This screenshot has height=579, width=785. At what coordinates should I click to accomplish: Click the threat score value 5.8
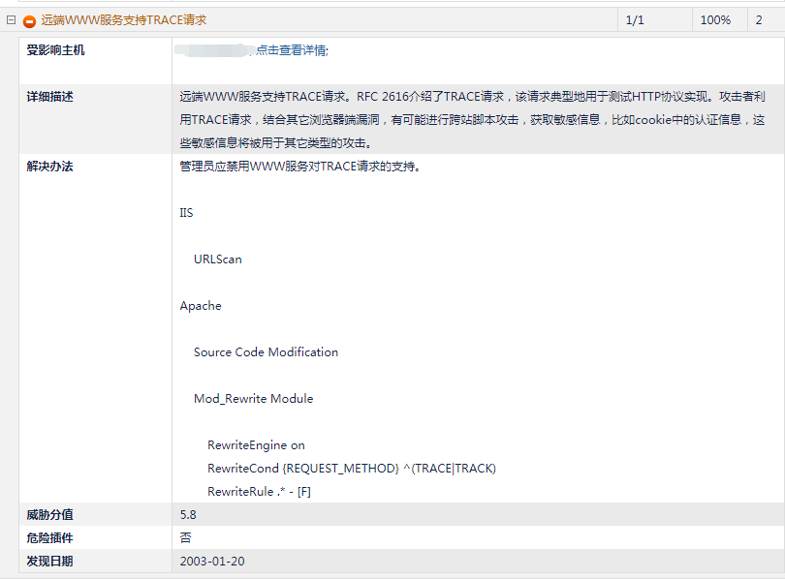(186, 514)
